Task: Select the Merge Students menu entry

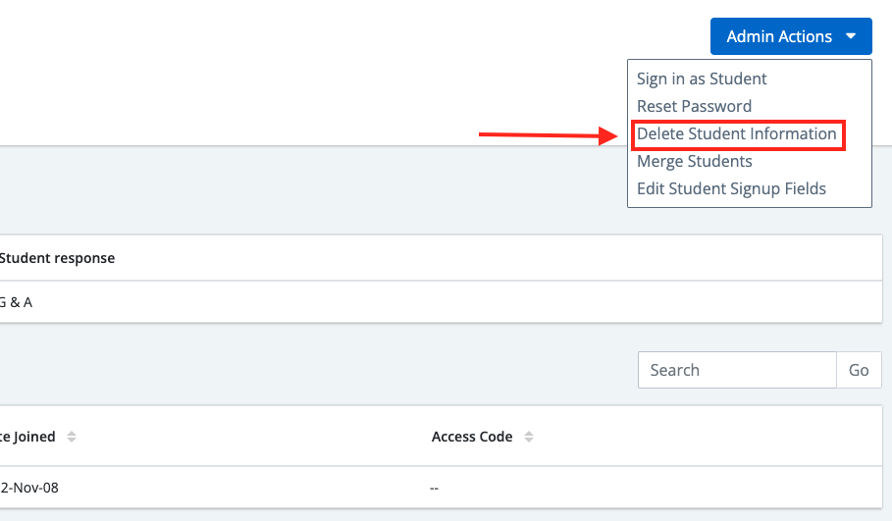Action: (694, 161)
